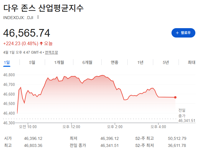This screenshot has height=151, width=198.
Task: Click the 전일 종가 label on chart's right
Action: [x=182, y=113]
